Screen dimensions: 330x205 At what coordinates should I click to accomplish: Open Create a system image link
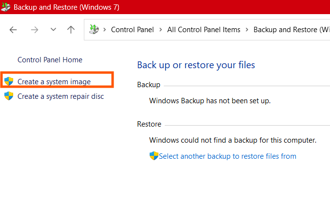point(54,82)
